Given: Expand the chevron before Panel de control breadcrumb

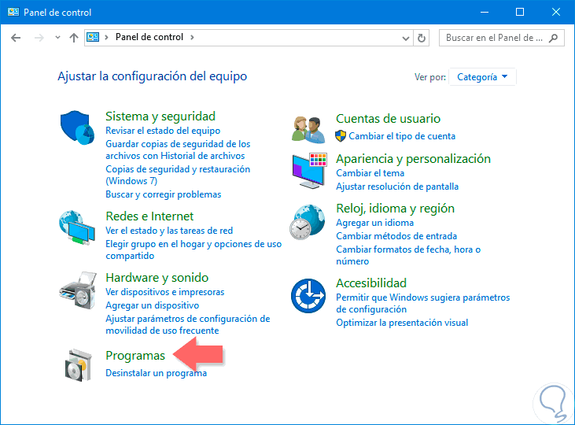Looking at the screenshot, I should point(106,38).
